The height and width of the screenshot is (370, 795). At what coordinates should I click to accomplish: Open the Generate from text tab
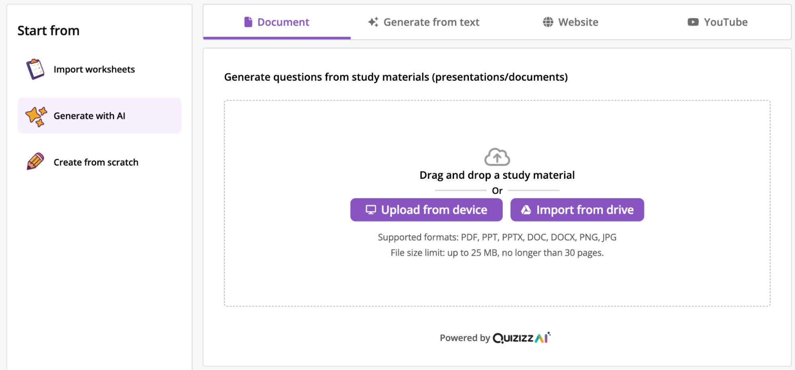point(424,22)
